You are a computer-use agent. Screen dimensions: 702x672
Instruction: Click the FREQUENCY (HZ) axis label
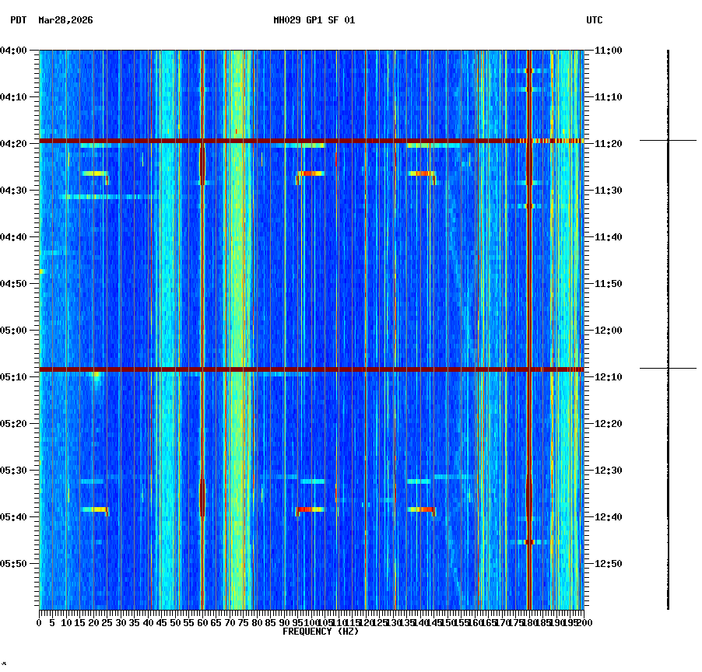tap(321, 632)
